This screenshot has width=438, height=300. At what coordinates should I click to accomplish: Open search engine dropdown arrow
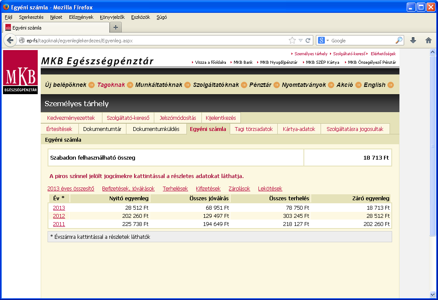(328, 40)
